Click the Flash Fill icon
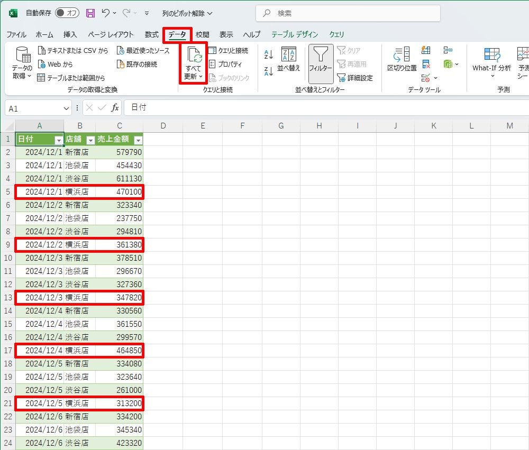 pyautogui.click(x=426, y=51)
